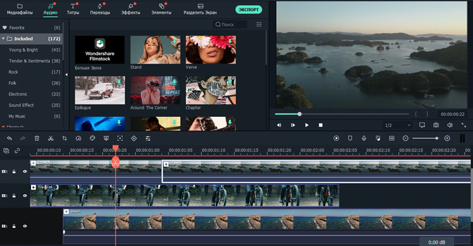This screenshot has height=246, width=473.
Task: Collapse the Included folder tree
Action: [3, 38]
